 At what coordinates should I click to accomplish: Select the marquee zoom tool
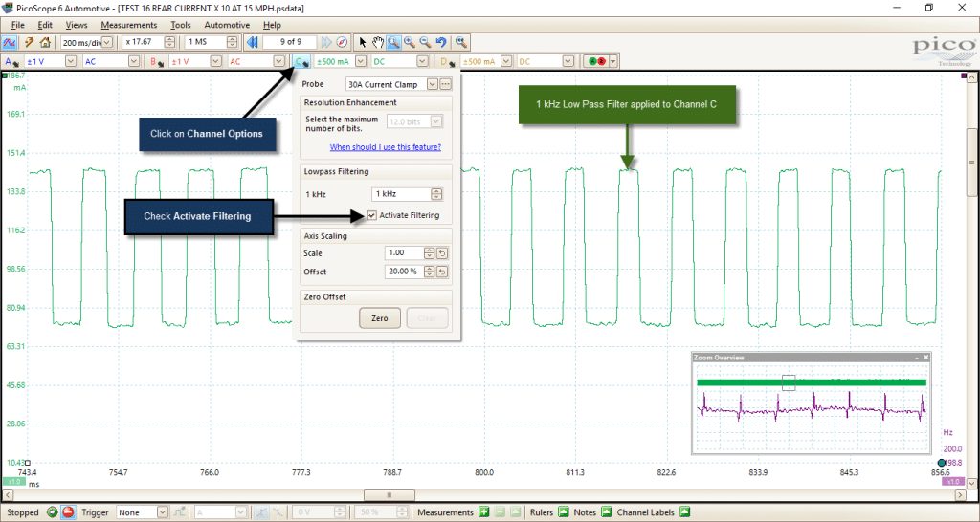393,42
